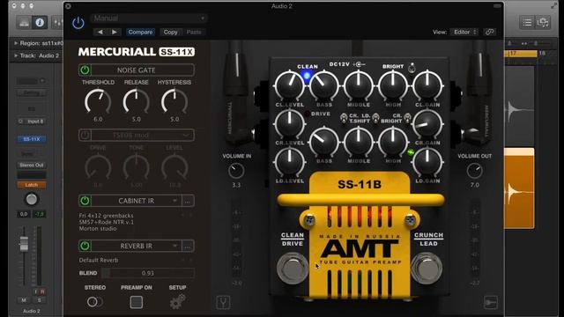Open the Latch automation mode menu
Image resolution: width=564 pixels, height=317 pixels.
tap(32, 185)
